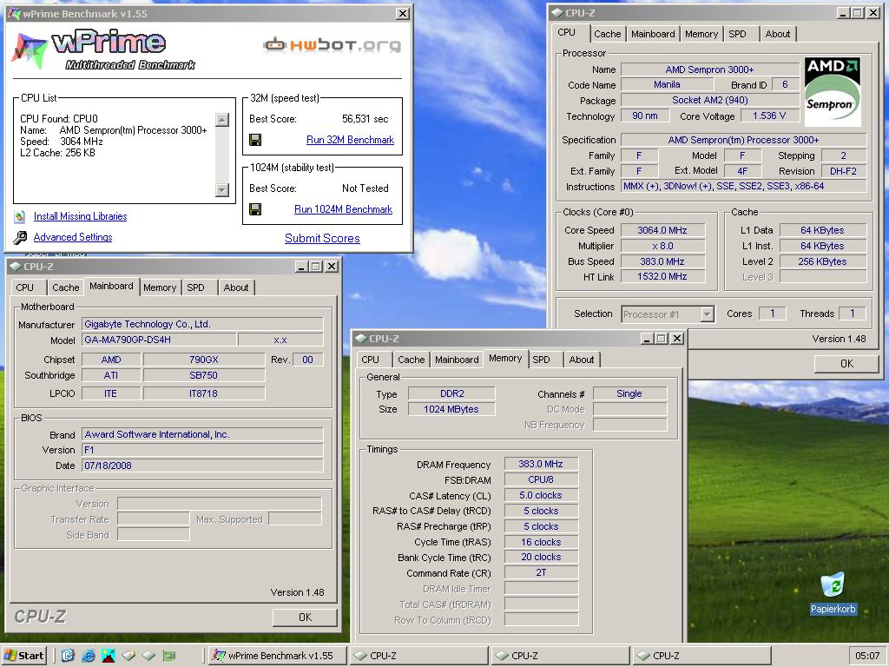
Task: Click the Command Rate value 2T
Action: [x=541, y=573]
